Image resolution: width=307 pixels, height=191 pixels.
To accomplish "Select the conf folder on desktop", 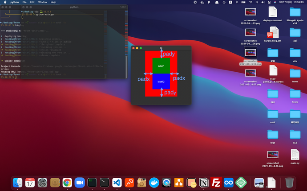I will click(x=273, y=116).
